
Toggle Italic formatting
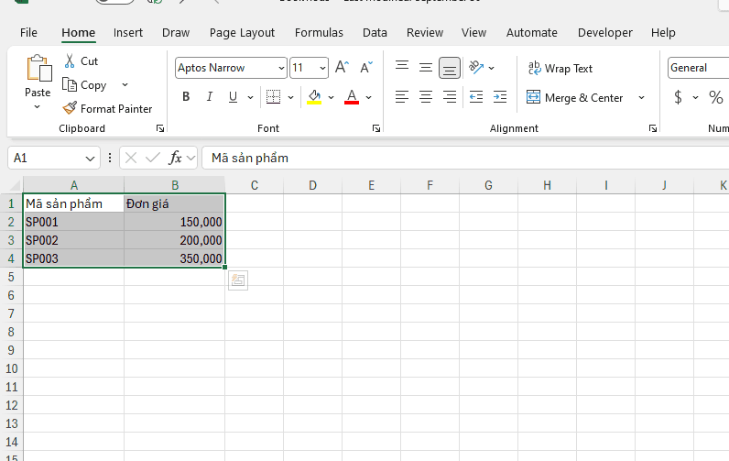[209, 97]
